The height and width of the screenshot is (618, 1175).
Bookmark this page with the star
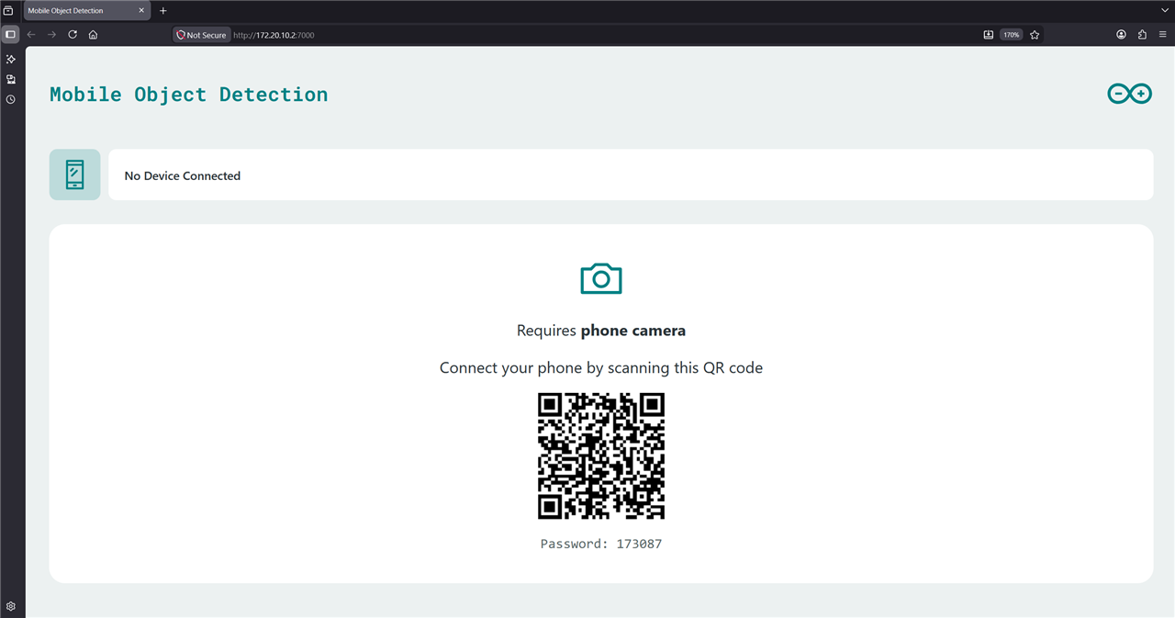tap(1035, 35)
